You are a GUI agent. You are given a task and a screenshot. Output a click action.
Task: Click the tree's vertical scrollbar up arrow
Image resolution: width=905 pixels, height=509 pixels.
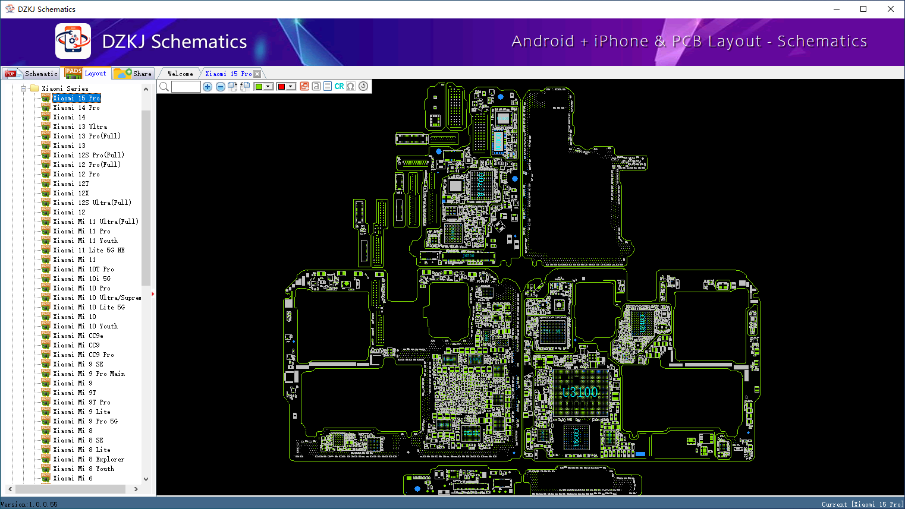tap(146, 89)
